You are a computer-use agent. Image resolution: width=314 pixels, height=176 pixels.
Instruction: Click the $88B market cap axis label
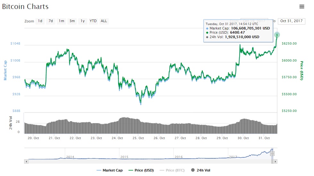[x=16, y=111]
